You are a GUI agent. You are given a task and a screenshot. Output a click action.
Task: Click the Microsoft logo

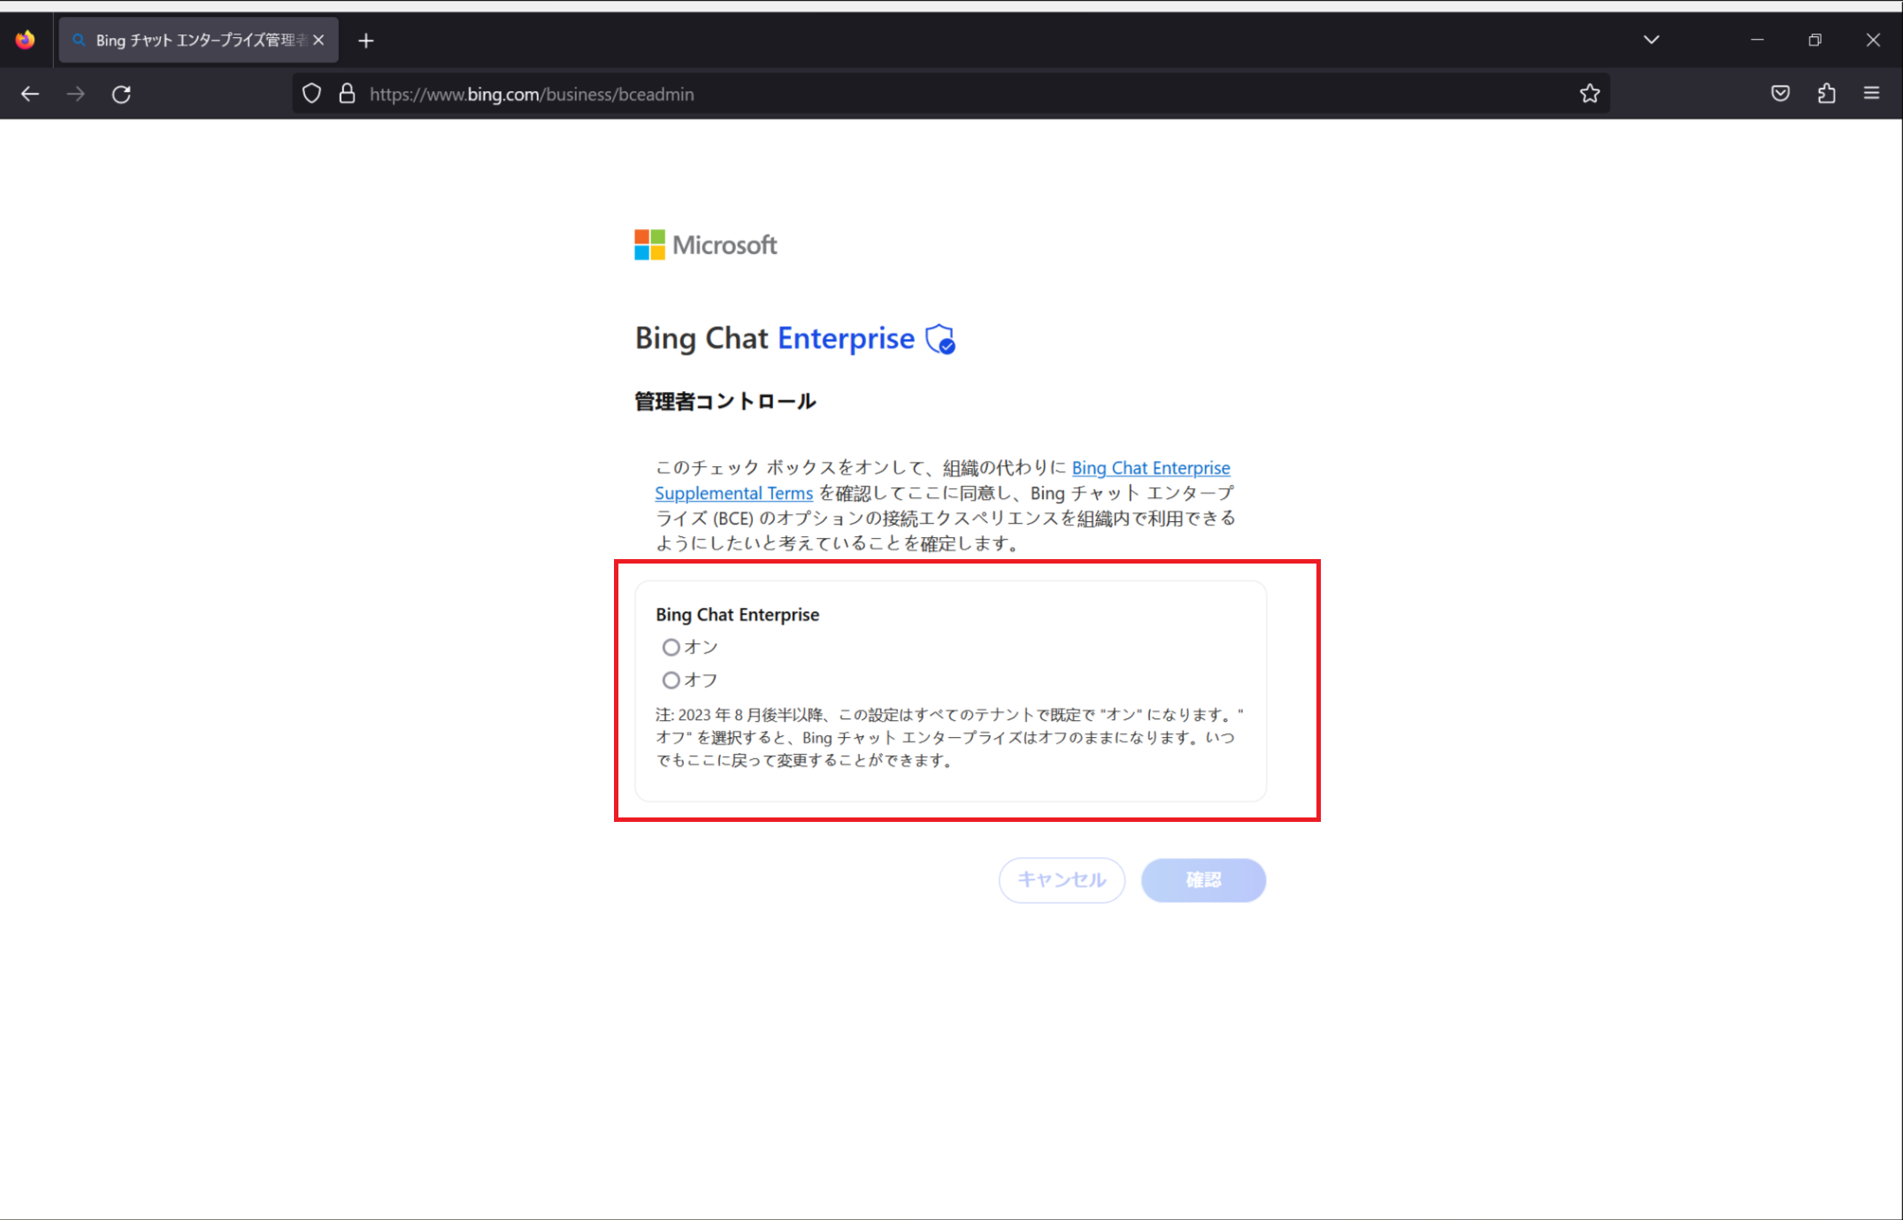(705, 245)
